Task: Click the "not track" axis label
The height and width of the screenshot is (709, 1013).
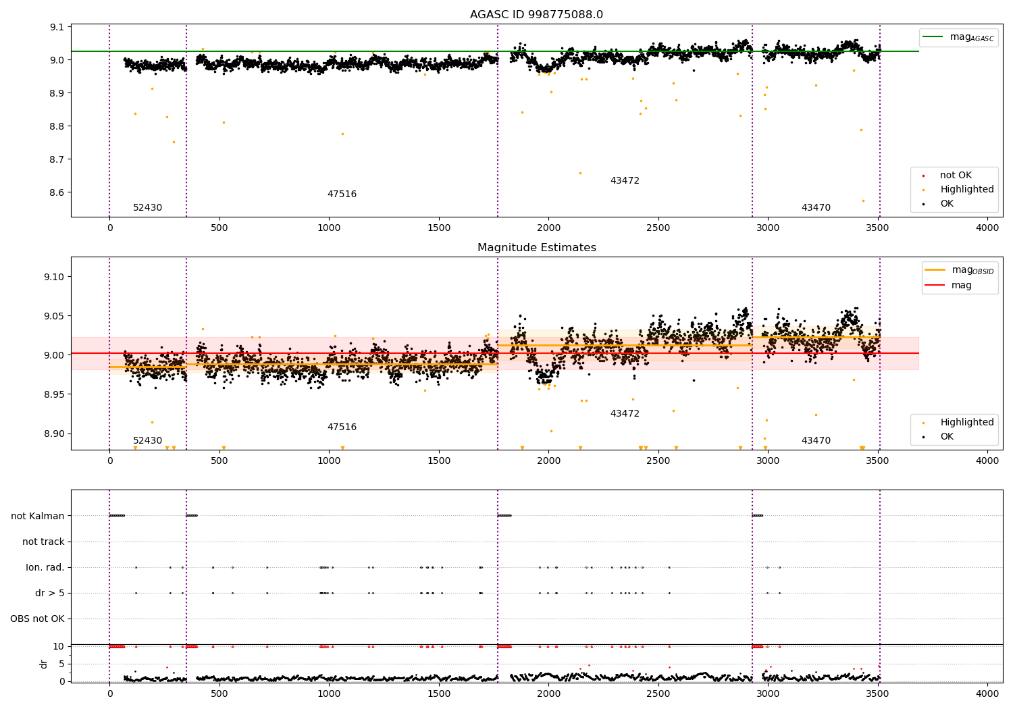Action: (43, 542)
